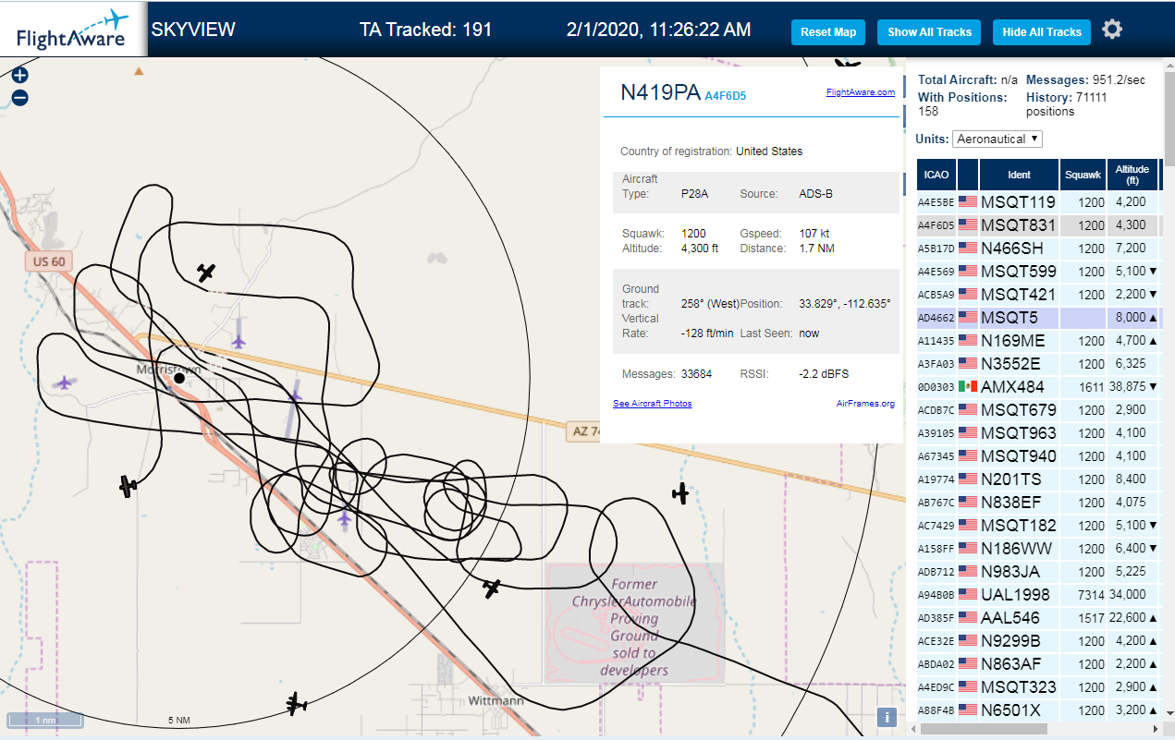Click the N419PA registration title

coord(660,92)
